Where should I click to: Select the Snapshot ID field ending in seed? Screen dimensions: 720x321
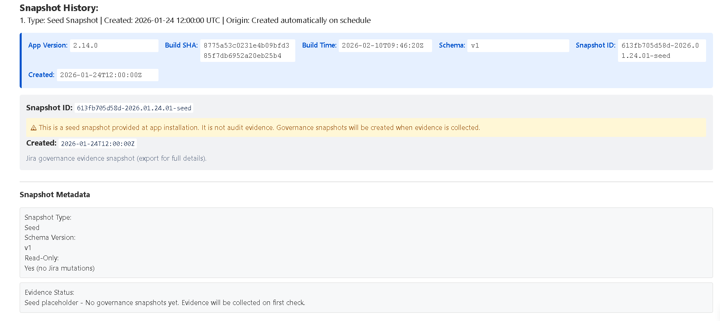point(661,50)
